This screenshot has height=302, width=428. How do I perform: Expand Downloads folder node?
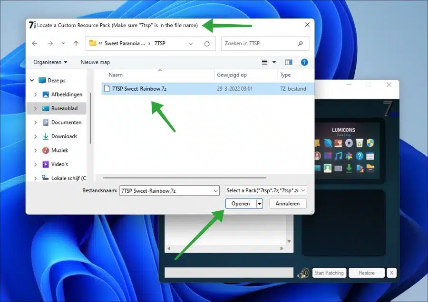coord(36,136)
